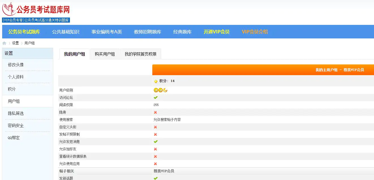This screenshot has height=180, width=374.
Task: Click the red X for 自定义头衔
Action: [x=155, y=127]
